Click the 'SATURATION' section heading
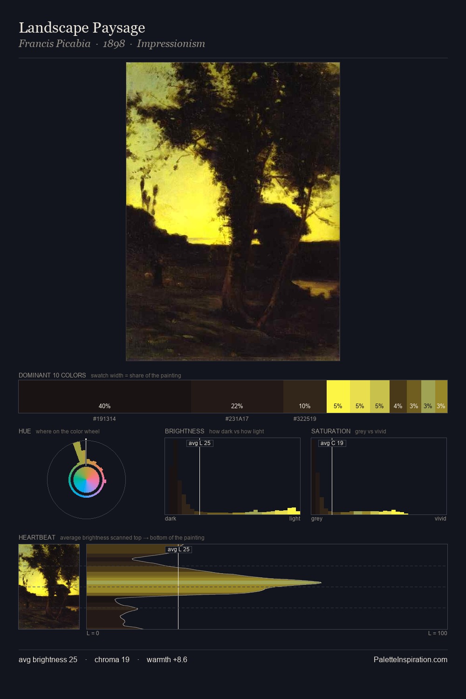The height and width of the screenshot is (699, 466). [x=331, y=431]
